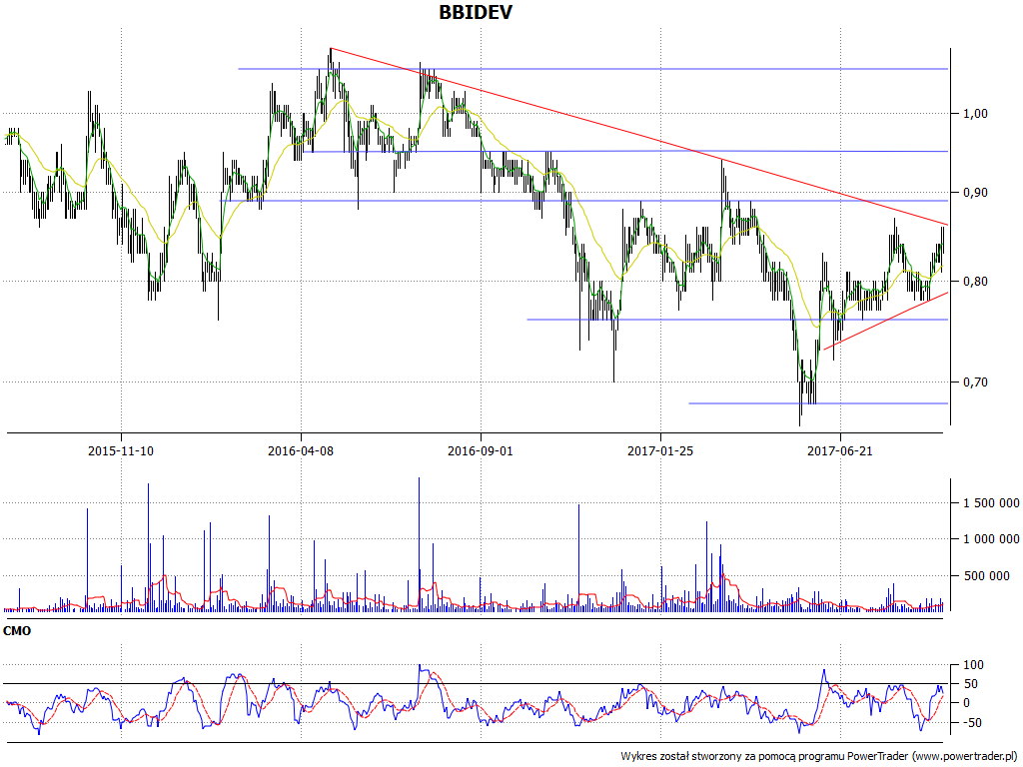Select the 1,00 price axis label

pos(975,114)
